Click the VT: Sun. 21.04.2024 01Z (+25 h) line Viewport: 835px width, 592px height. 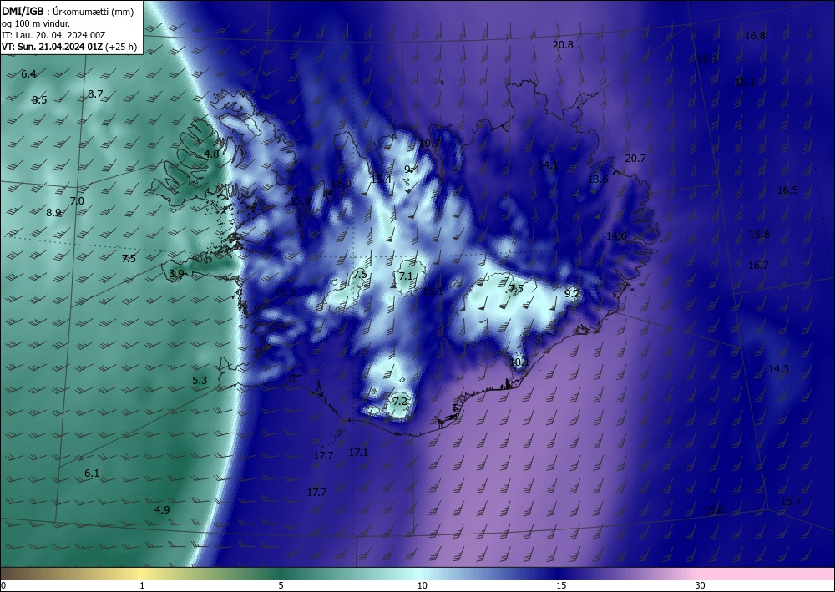click(x=69, y=47)
